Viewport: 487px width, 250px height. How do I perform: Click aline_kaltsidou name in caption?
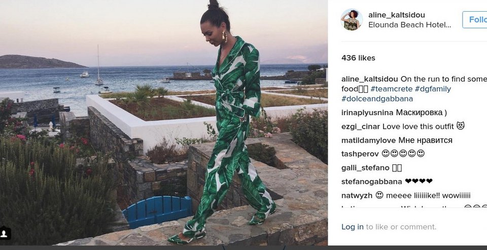pyautogui.click(x=369, y=79)
